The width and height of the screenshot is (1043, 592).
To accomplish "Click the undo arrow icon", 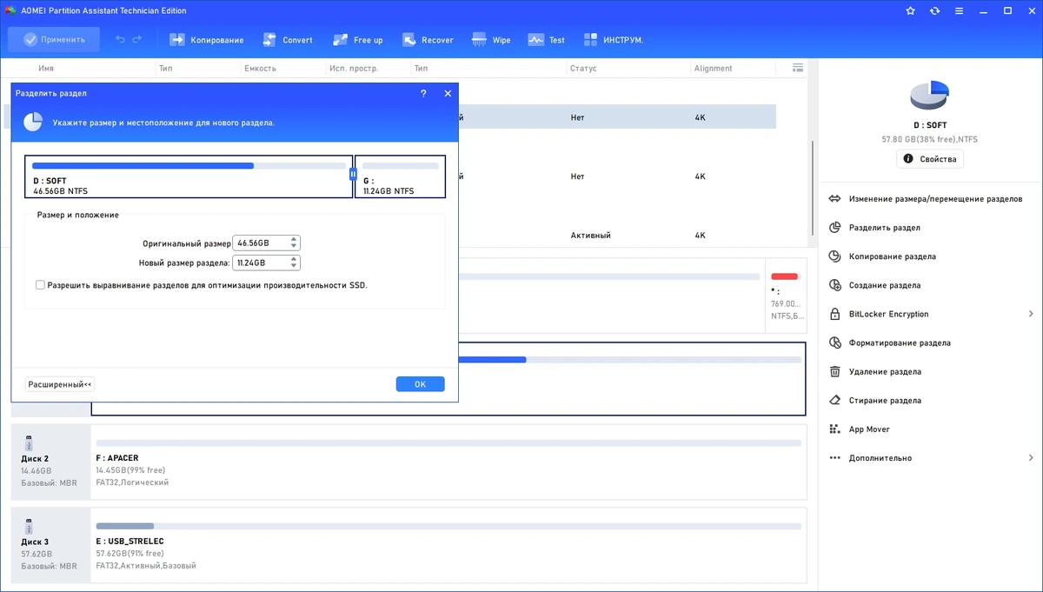I will [120, 40].
